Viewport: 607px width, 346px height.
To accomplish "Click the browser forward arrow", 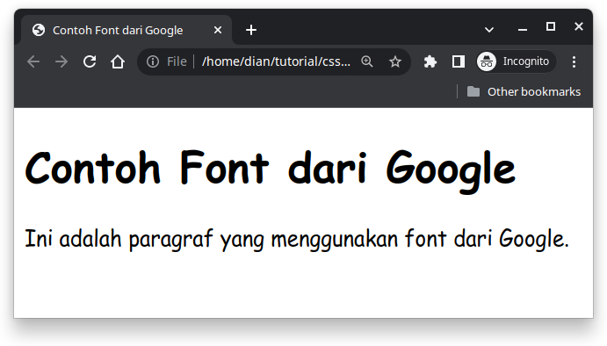I will pos(61,61).
